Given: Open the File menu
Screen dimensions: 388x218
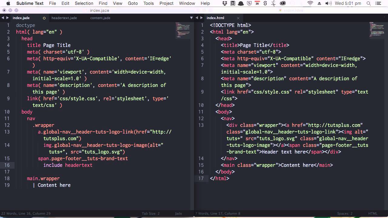Looking at the screenshot, I should coord(52,3).
